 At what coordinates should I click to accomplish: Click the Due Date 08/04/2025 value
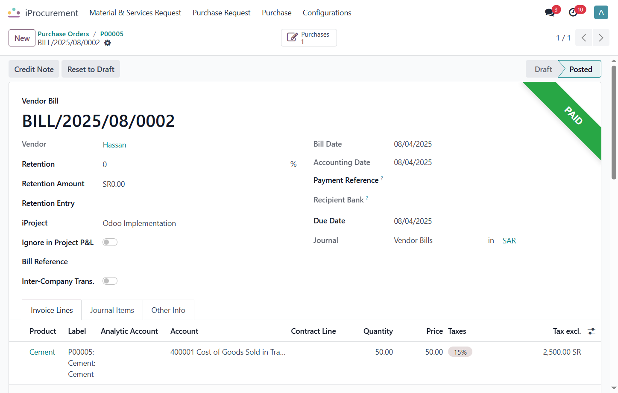[x=413, y=221]
